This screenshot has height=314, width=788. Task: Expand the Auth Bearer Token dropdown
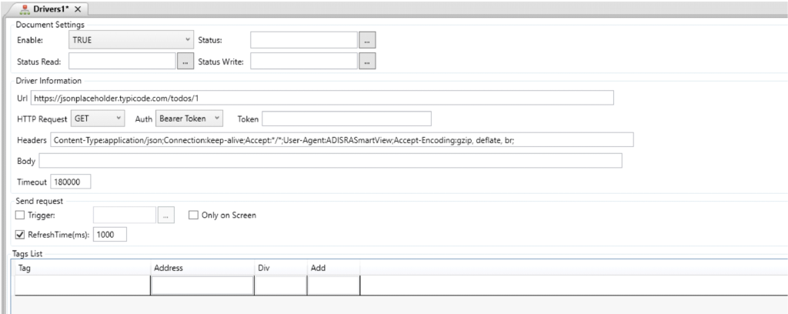coord(189,118)
